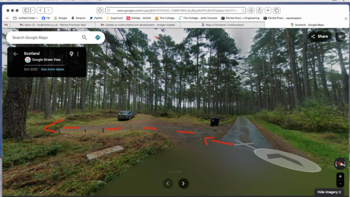Open the Holiday - Airbnb bookmark
350x197 pixels.
pos(138,18)
